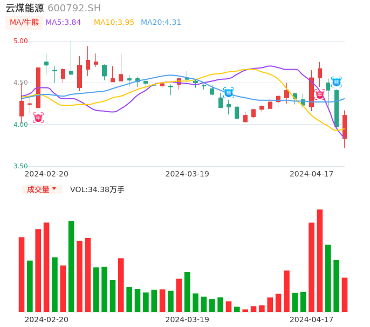370x327 pixels.
Task: Toggle the MA20:4.31 moving average line
Action: [x=161, y=23]
